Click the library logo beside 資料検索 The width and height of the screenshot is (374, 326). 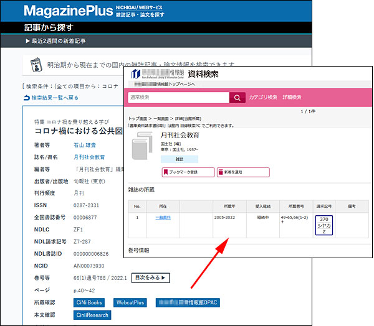135,74
